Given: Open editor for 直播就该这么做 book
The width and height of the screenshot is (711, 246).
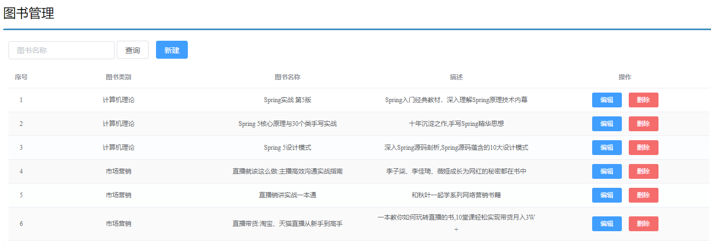Looking at the screenshot, I should point(606,171).
